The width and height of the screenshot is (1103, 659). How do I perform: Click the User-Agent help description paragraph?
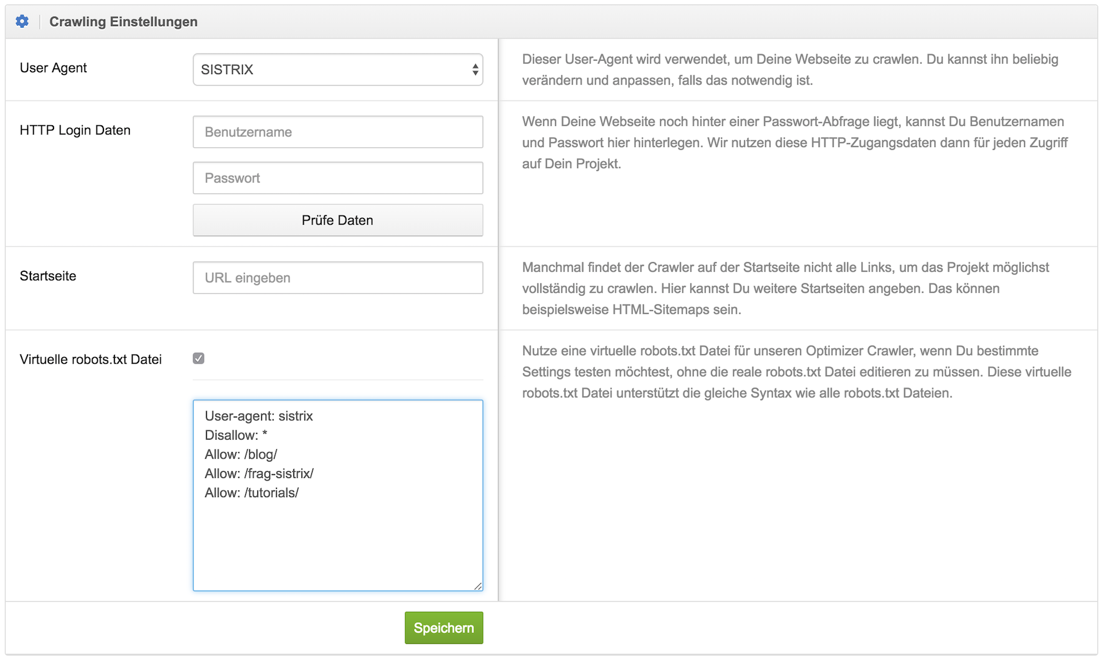pyautogui.click(x=790, y=70)
